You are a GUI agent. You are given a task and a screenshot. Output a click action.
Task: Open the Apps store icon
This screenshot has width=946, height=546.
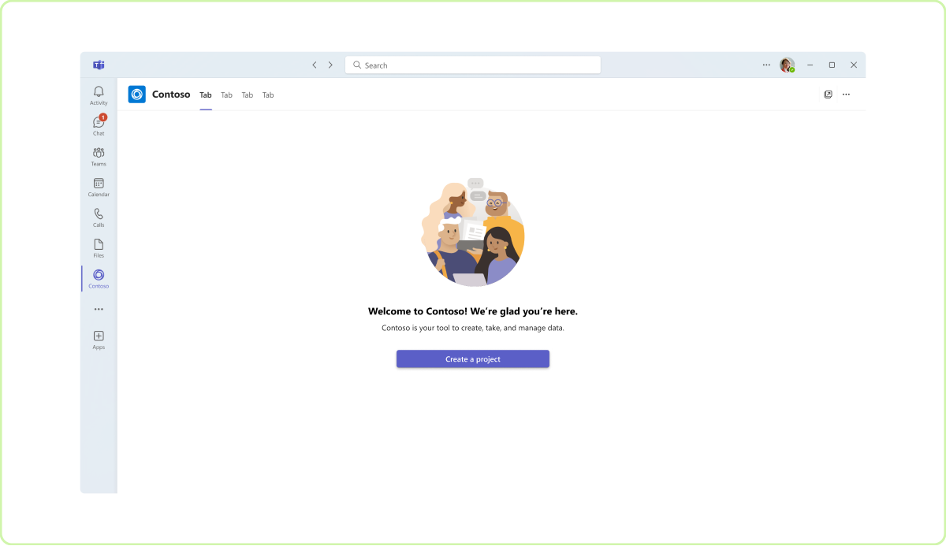(99, 340)
